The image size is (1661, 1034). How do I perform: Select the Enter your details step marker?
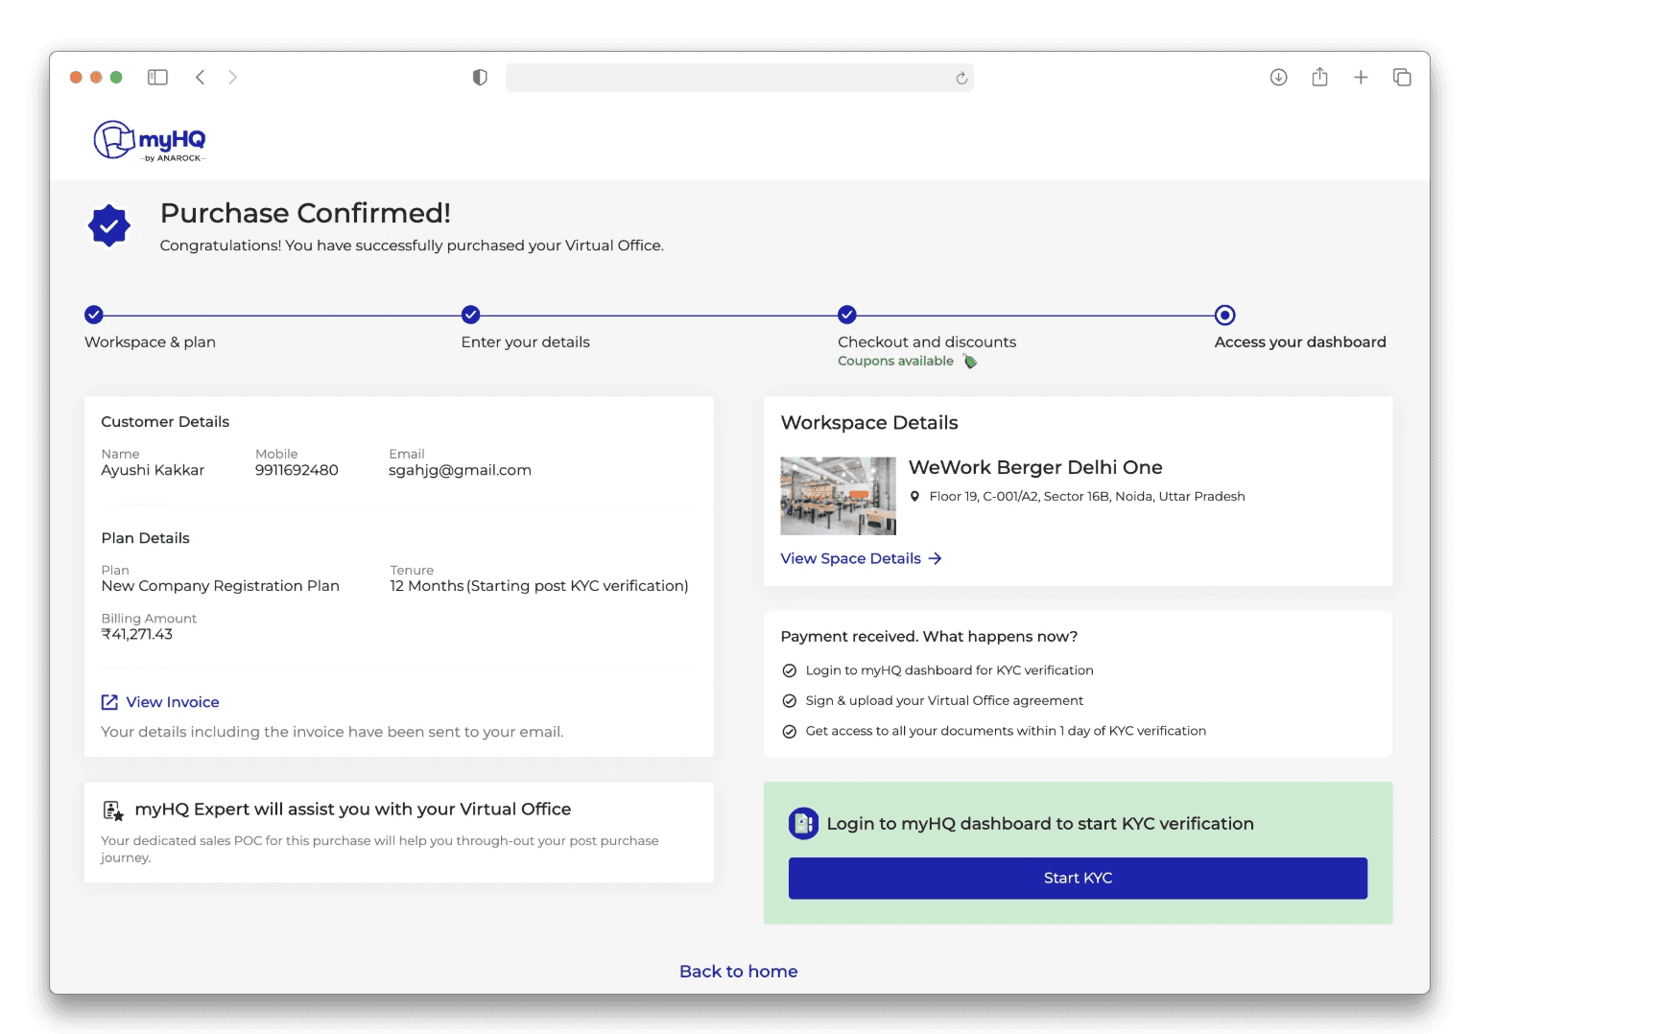(x=470, y=315)
